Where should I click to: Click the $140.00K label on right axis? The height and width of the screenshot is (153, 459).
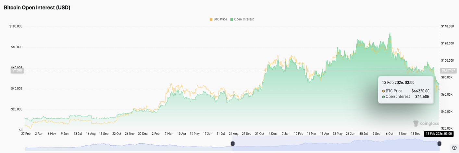[448, 26]
